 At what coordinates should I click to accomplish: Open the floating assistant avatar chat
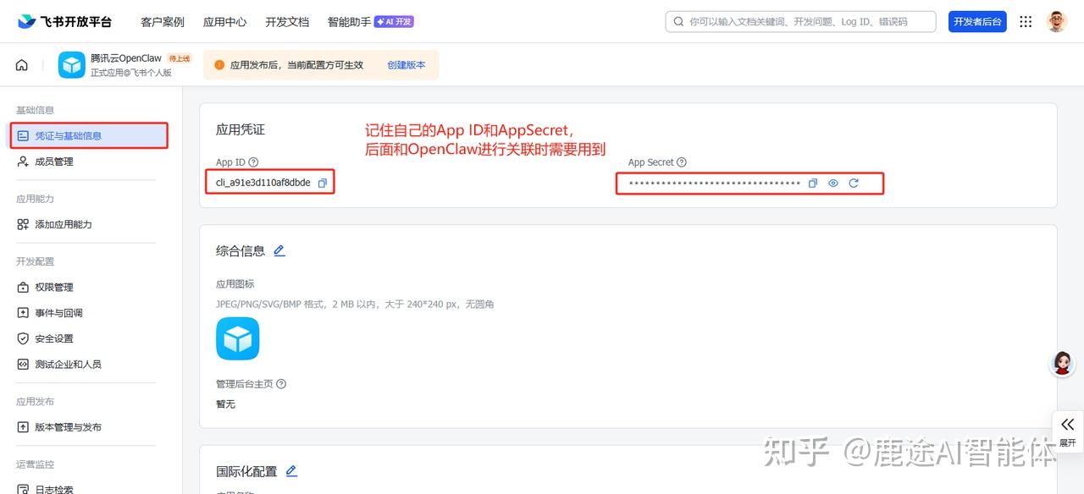1062,364
